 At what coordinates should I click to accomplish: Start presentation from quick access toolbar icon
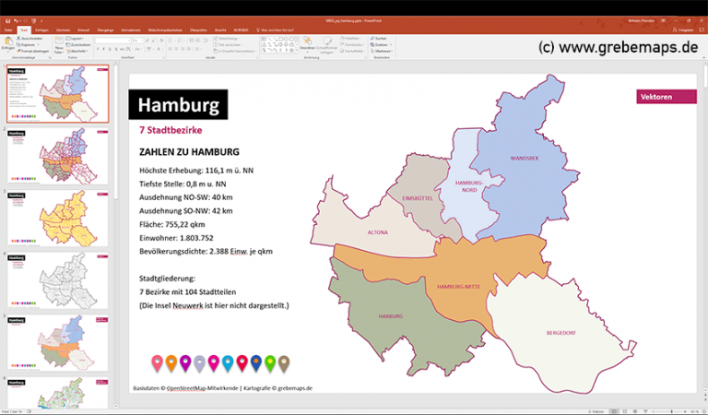pyautogui.click(x=34, y=21)
